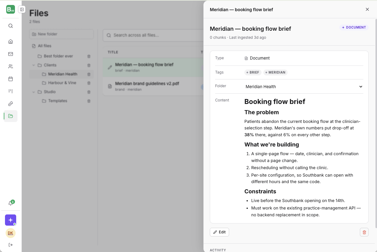Click the BRIEF tag chip
This screenshot has width=377, height=252.
pyautogui.click(x=253, y=72)
